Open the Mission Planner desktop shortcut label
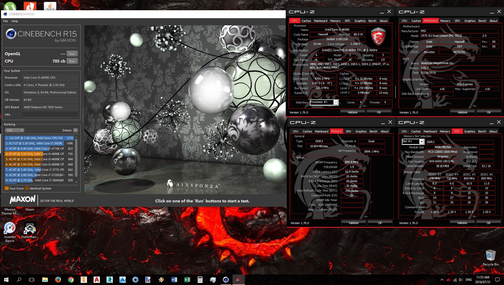 coord(10,211)
